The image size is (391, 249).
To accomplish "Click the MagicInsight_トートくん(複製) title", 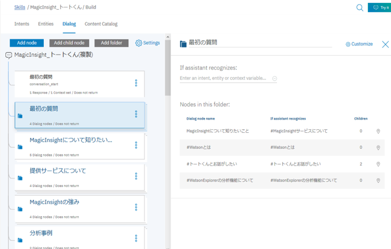I will coord(54,55).
